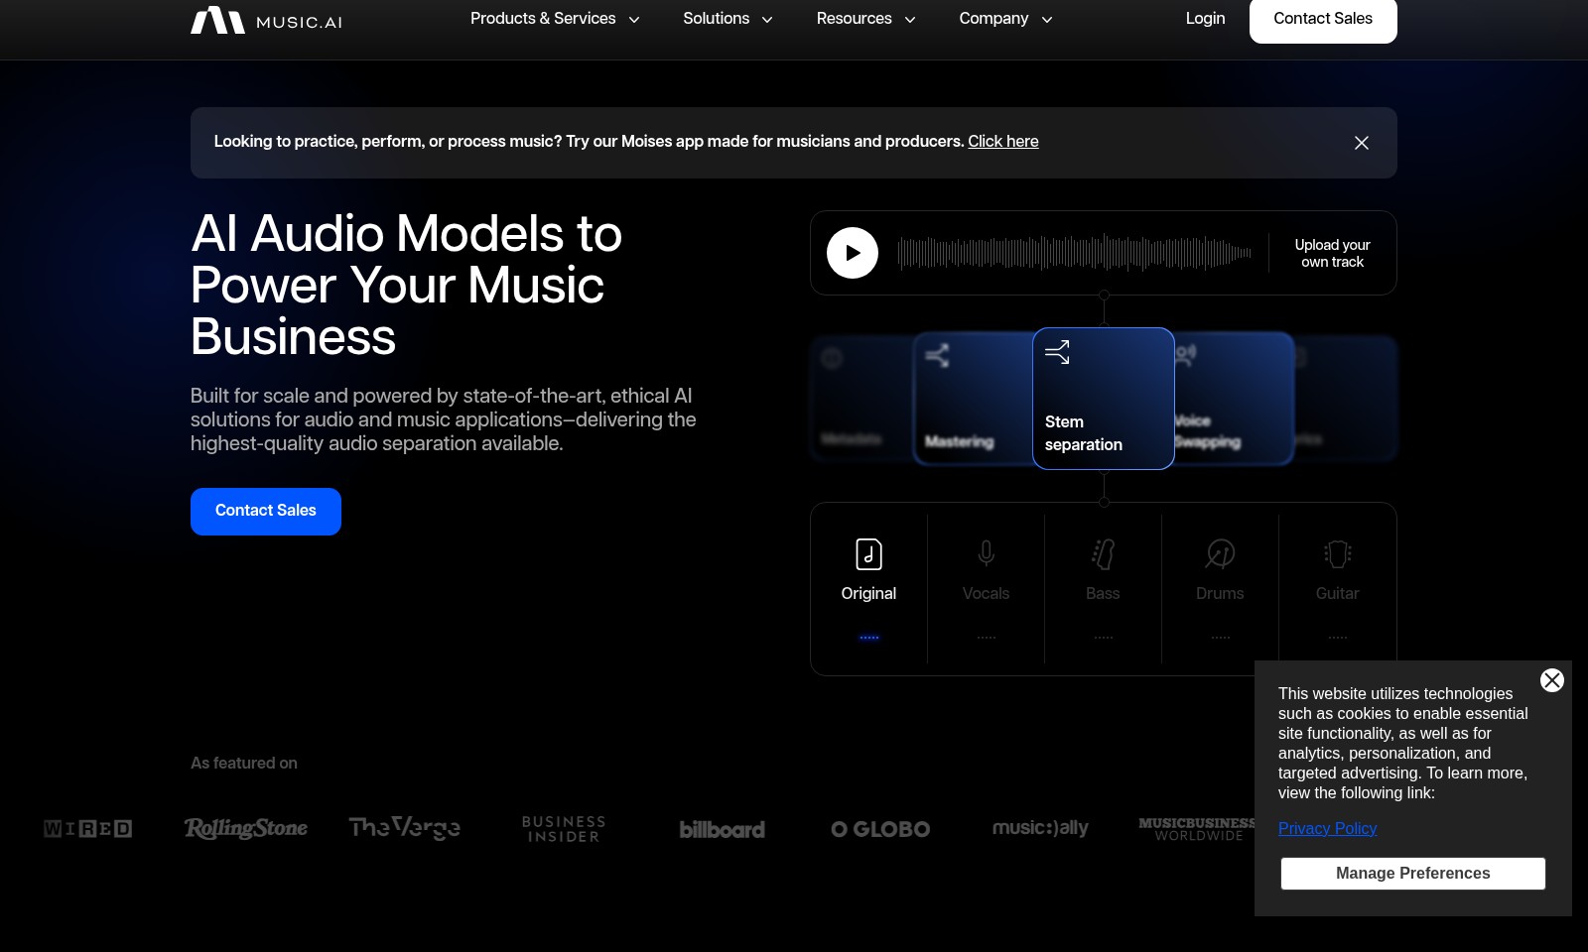Choose the Vocals stem
1588x952 pixels.
[986, 589]
